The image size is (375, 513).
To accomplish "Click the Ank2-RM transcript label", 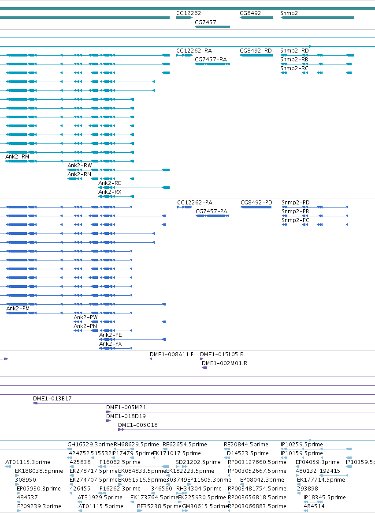I will (17, 157).
